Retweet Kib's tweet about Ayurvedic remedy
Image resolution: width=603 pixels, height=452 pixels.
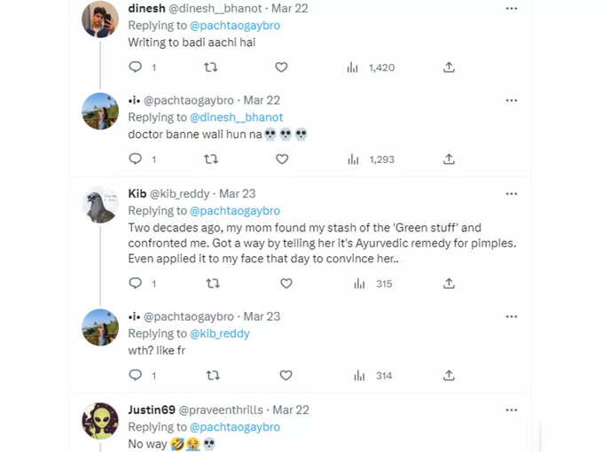(x=213, y=284)
